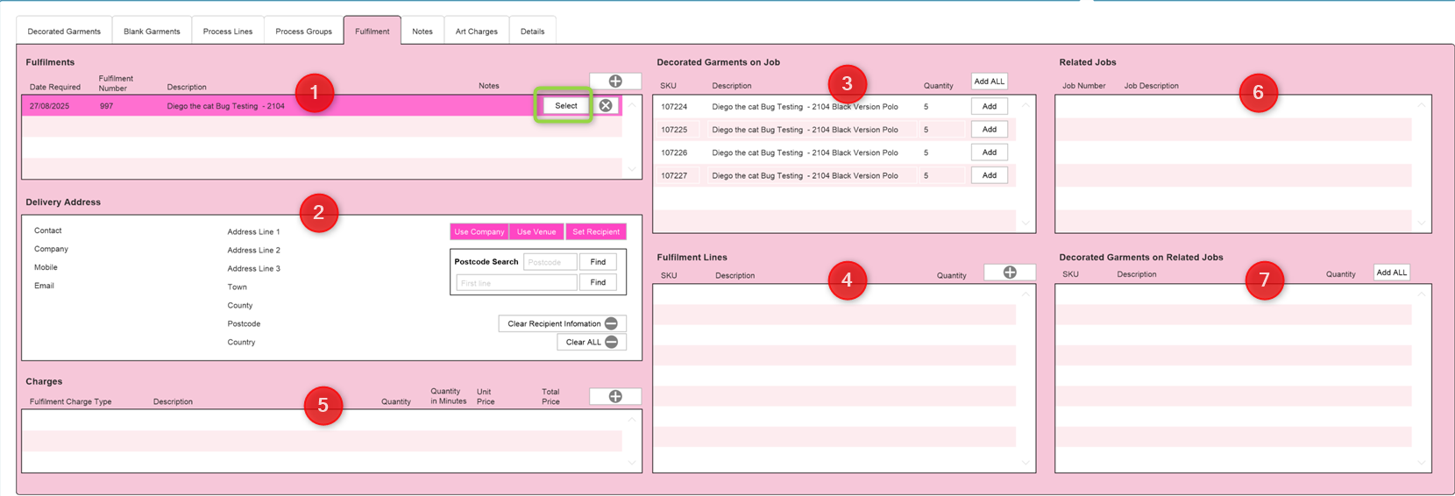Click date 27/08/2025 in fulfilment row
This screenshot has width=1455, height=496.
pos(49,106)
